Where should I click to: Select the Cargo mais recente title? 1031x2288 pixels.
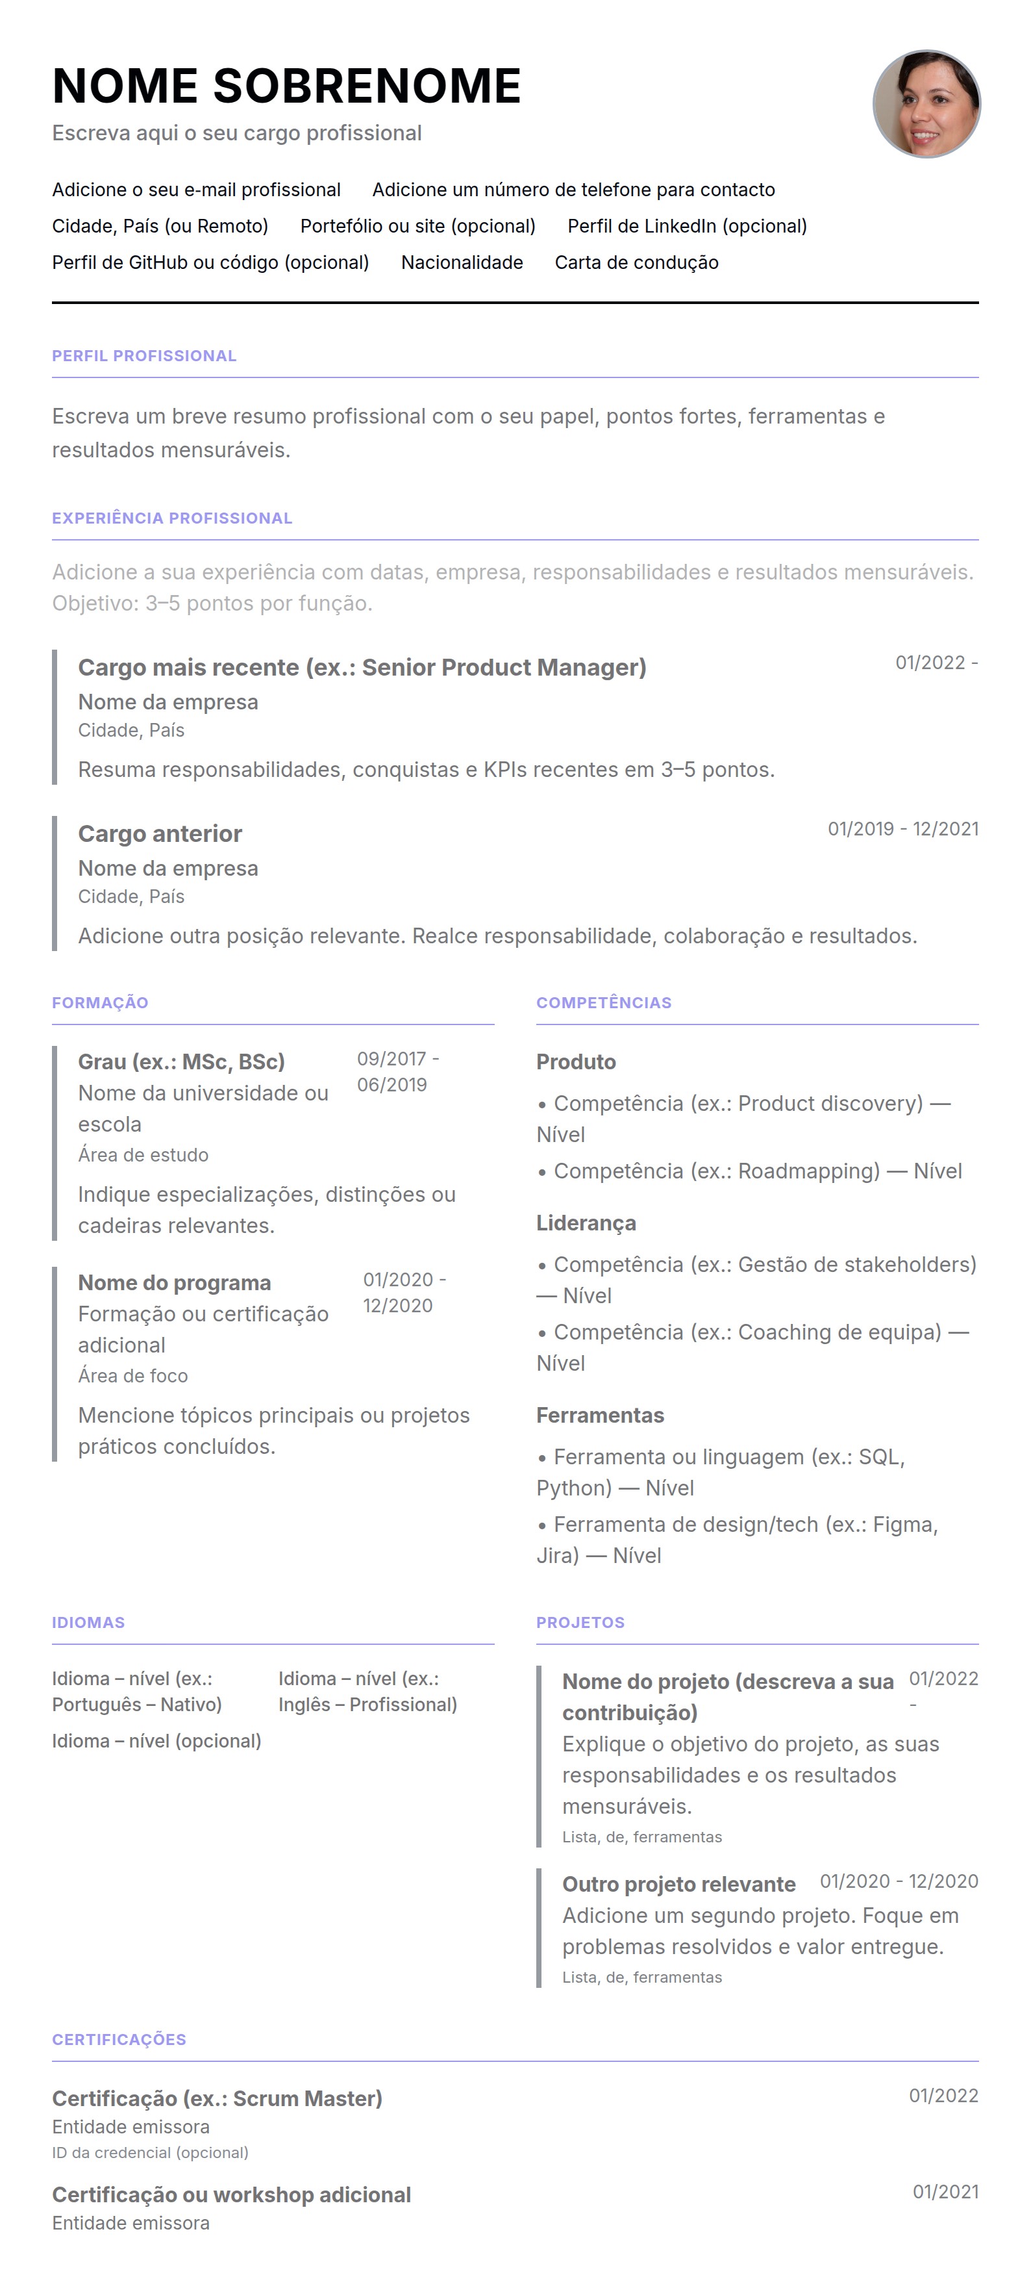[362, 668]
